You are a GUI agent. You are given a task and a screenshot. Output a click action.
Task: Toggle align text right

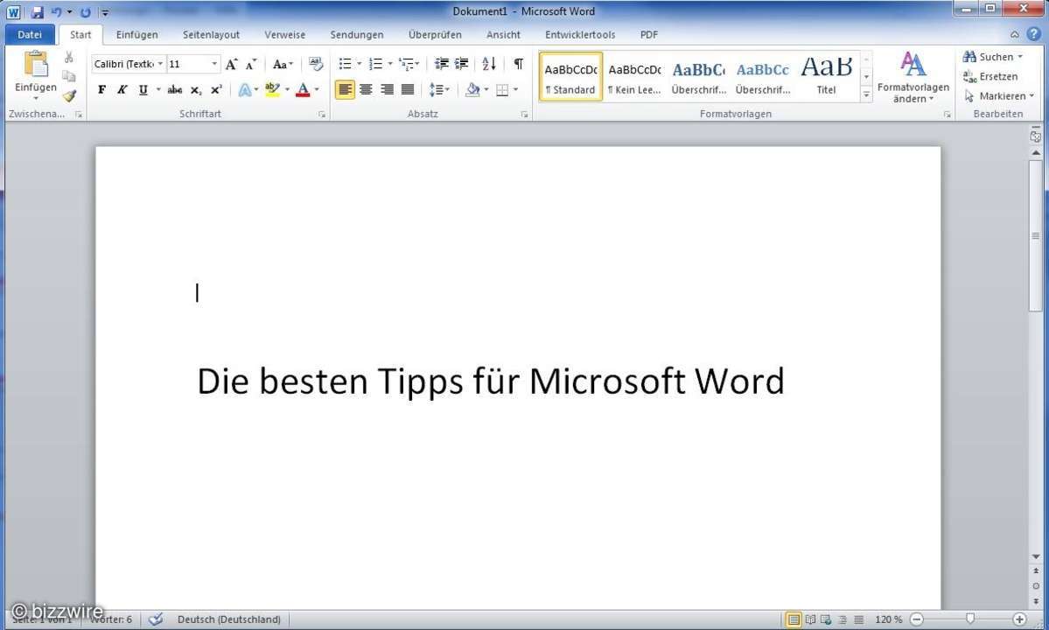point(387,89)
